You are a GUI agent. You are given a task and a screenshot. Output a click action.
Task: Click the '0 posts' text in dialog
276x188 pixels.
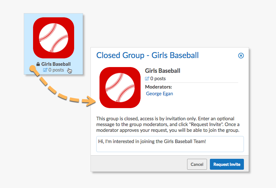(x=158, y=79)
